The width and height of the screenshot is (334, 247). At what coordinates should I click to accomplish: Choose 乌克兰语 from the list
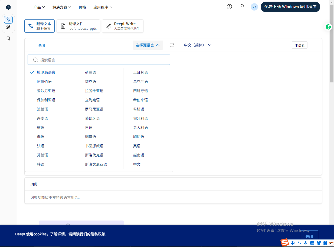140,82
